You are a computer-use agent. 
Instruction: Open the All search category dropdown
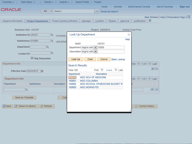pyautogui.click(x=47, y=11)
